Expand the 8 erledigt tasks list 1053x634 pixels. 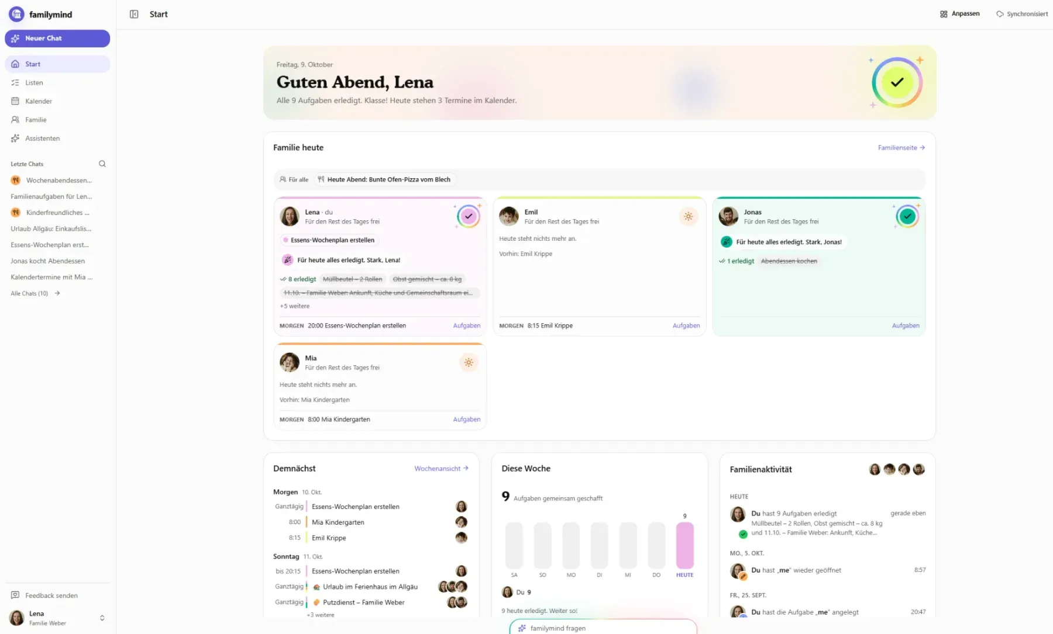pyautogui.click(x=298, y=279)
